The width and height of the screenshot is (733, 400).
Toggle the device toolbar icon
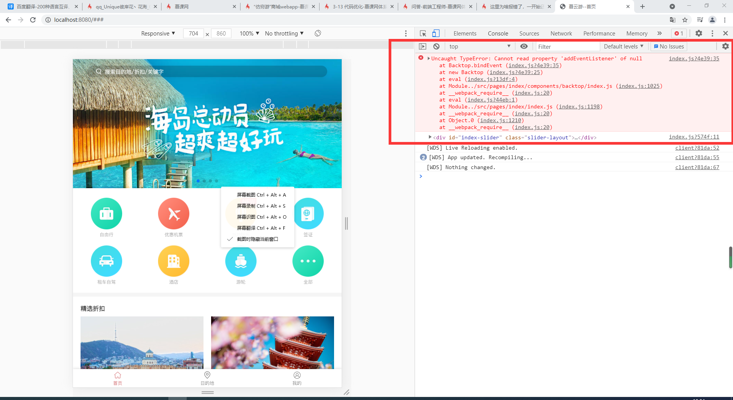(x=436, y=34)
